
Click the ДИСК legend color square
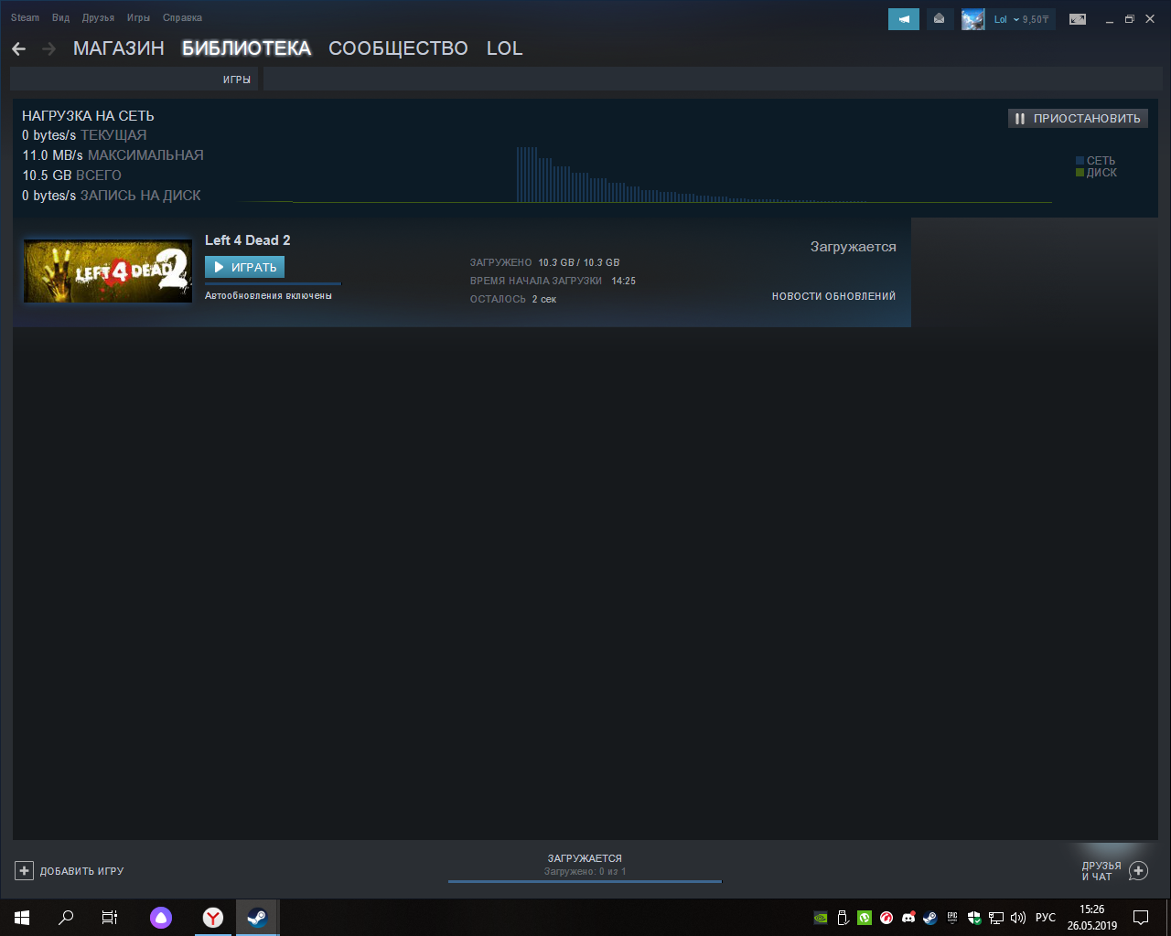[x=1080, y=173]
